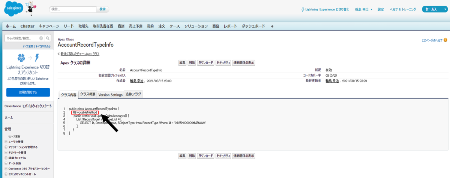This screenshot has width=450, height=178.
Task: Click the top 削除 button
Action: click(x=192, y=63)
